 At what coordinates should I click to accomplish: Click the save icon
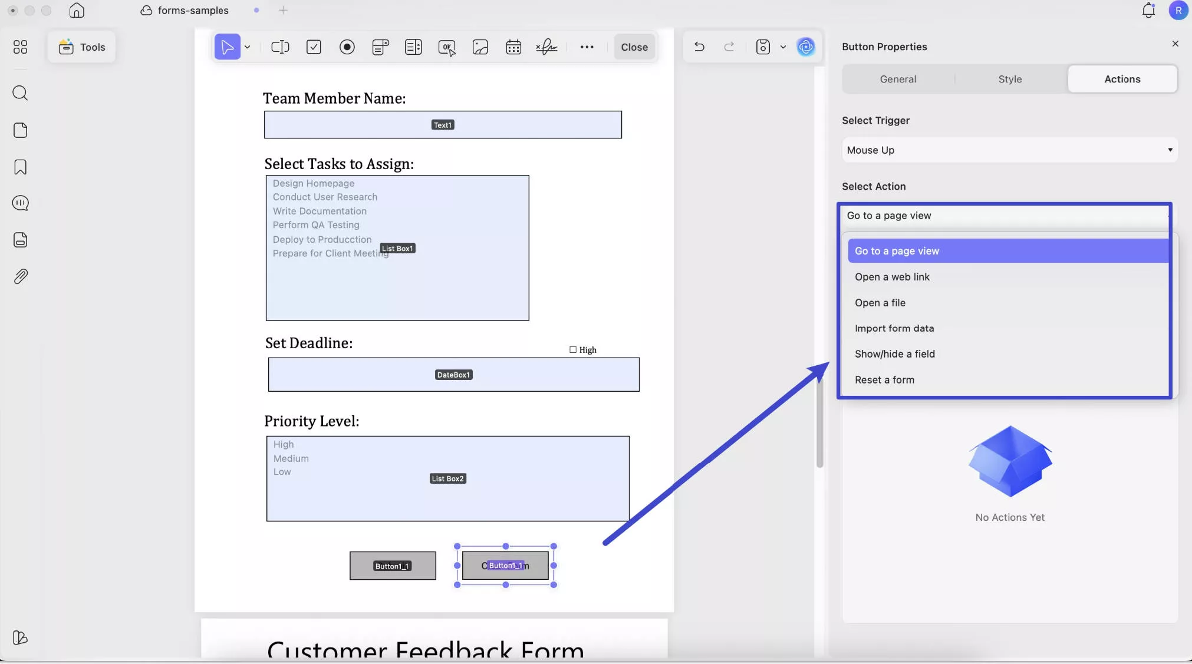763,47
